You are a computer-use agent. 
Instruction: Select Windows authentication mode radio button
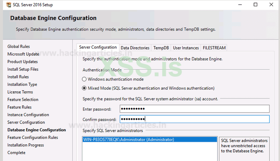[x=85, y=79]
